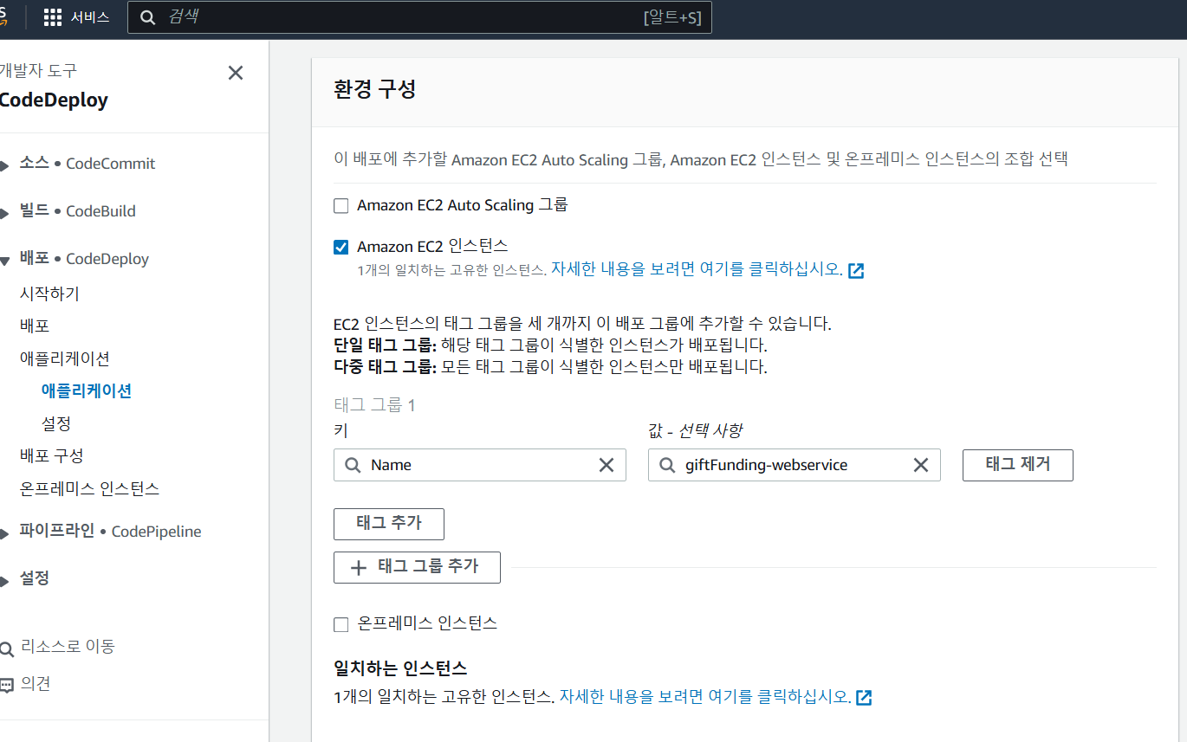Viewport: 1187px width, 742px height.
Task: Open external link icon beside EC2 instances details
Action: click(x=856, y=270)
